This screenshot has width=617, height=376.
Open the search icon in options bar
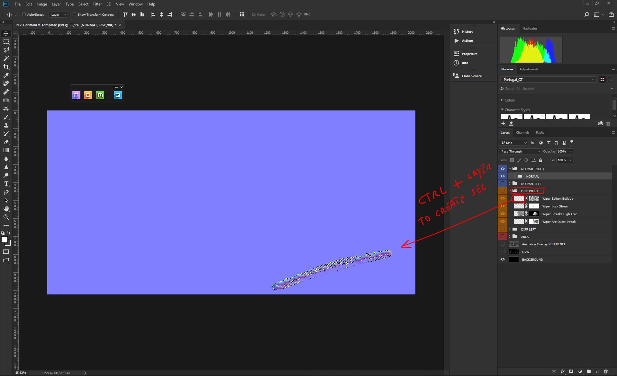coord(586,14)
